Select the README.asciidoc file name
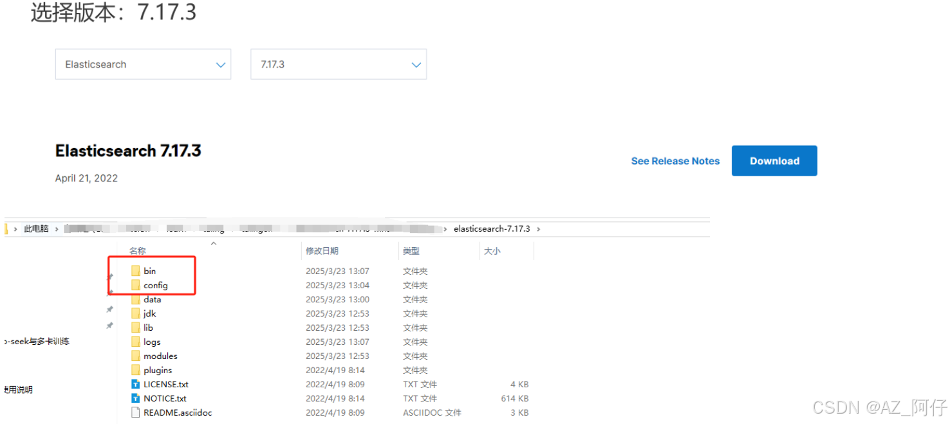 178,412
